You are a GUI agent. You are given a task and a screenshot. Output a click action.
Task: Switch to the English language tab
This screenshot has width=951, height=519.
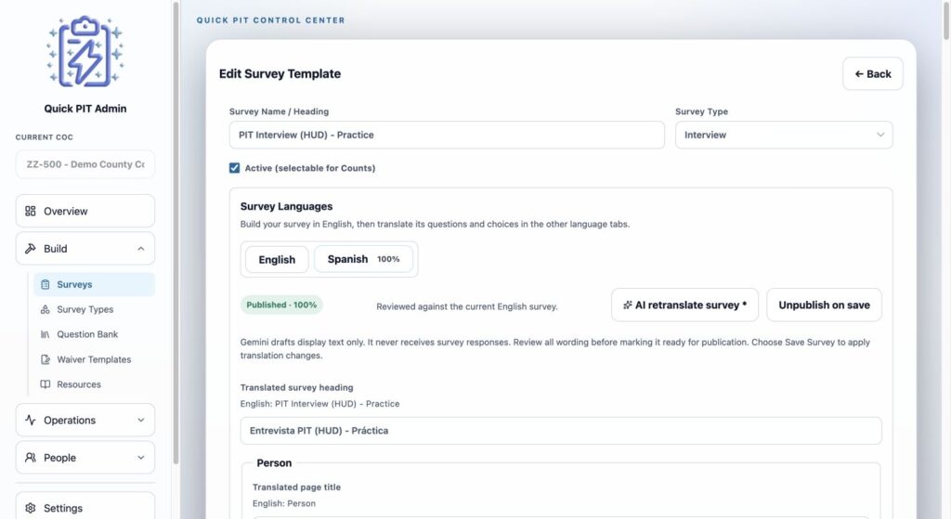coord(277,260)
